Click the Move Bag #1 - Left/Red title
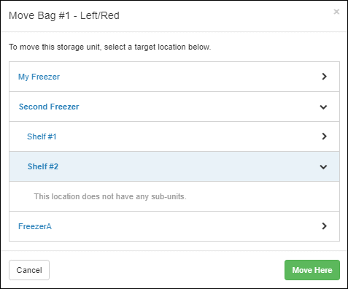This screenshot has width=348, height=289. (64, 15)
